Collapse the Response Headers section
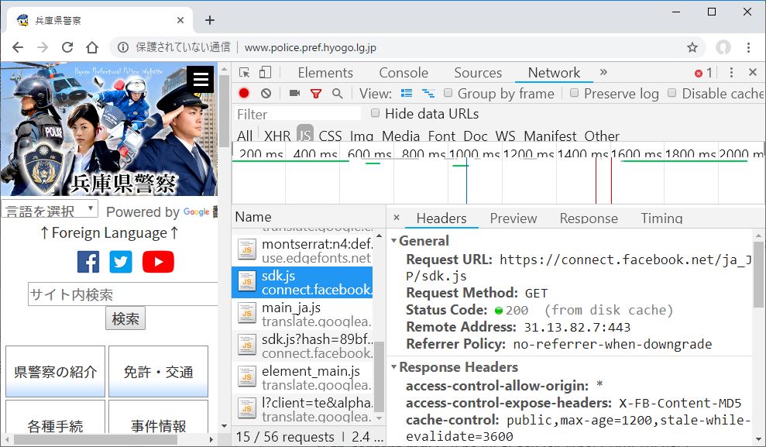Viewport: 766px width, 447px height. point(393,366)
